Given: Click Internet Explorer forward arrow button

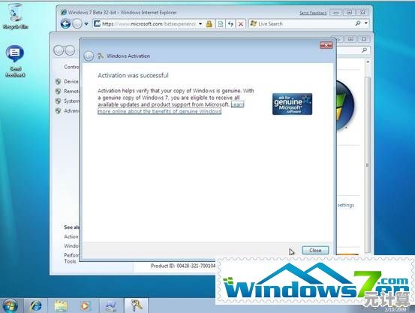Looking at the screenshot, I should (77, 24).
